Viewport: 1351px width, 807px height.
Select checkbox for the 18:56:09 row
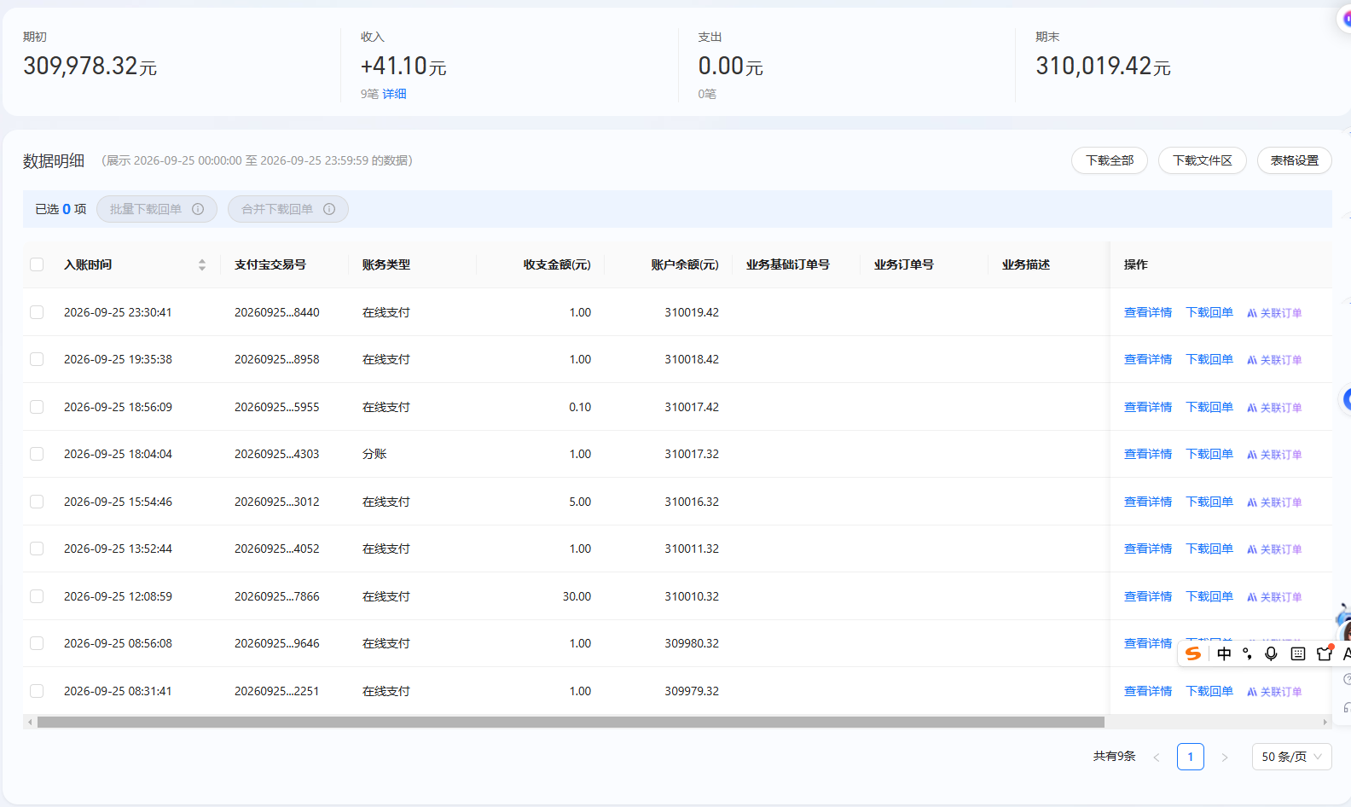pos(37,407)
